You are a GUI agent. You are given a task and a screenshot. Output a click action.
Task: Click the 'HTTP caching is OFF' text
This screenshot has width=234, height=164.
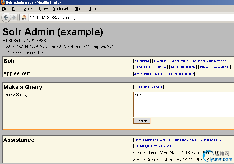[x=23, y=53]
